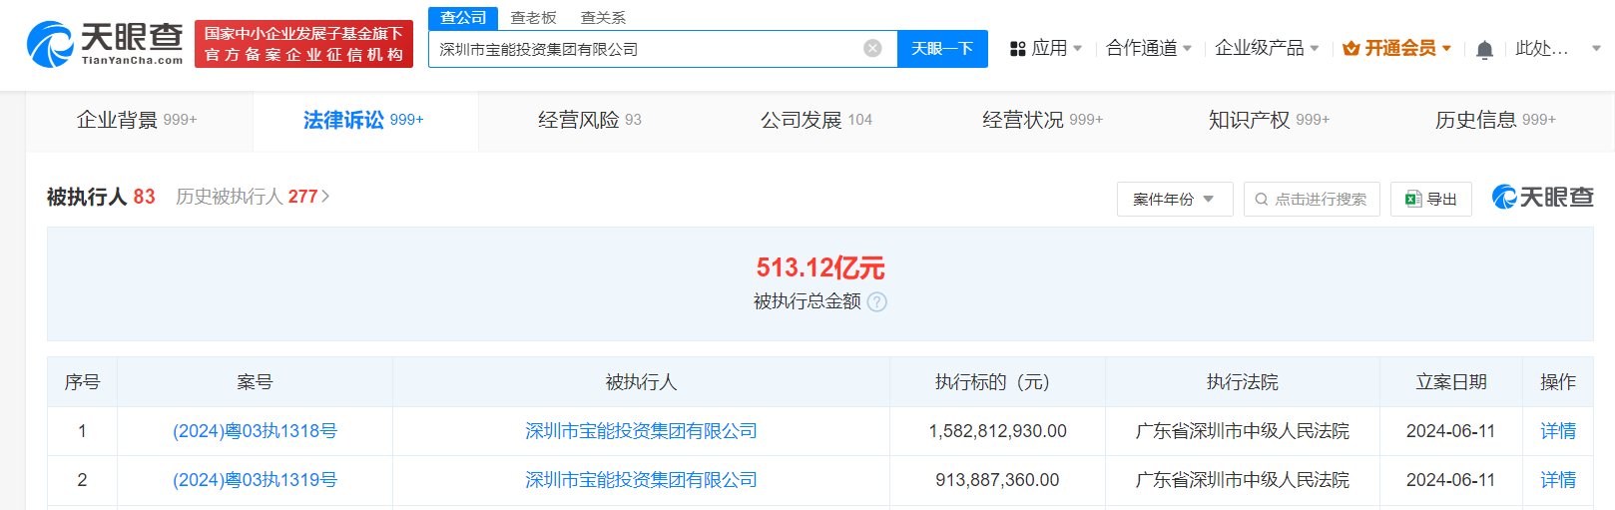Viewport: 1615px width, 510px height.
Task: Open case (2024)粤03执1319号
Action: click(255, 480)
